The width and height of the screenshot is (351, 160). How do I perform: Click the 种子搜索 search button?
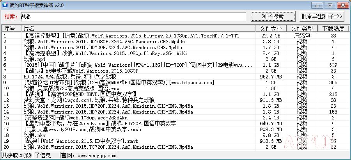pyautogui.click(x=273, y=16)
